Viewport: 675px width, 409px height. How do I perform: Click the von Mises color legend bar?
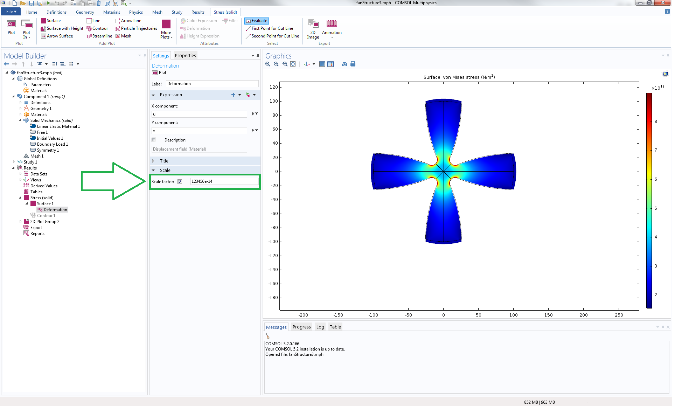[x=649, y=200]
